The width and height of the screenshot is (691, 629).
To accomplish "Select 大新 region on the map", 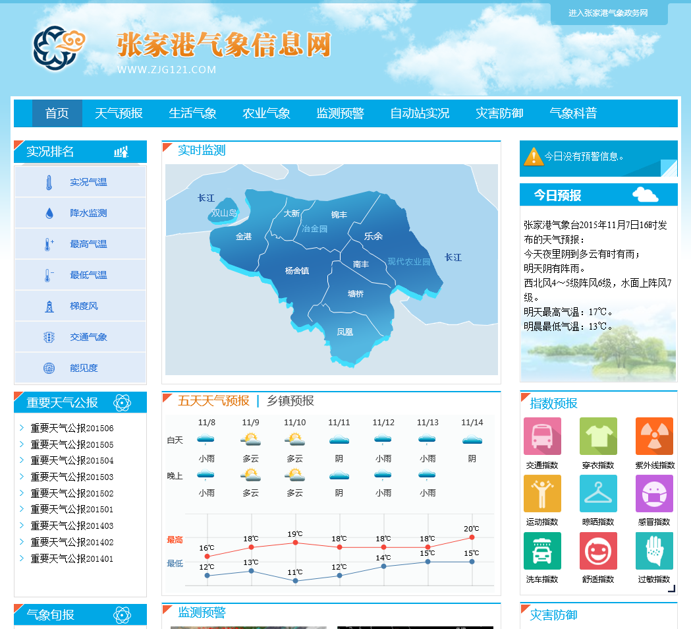I will [291, 214].
